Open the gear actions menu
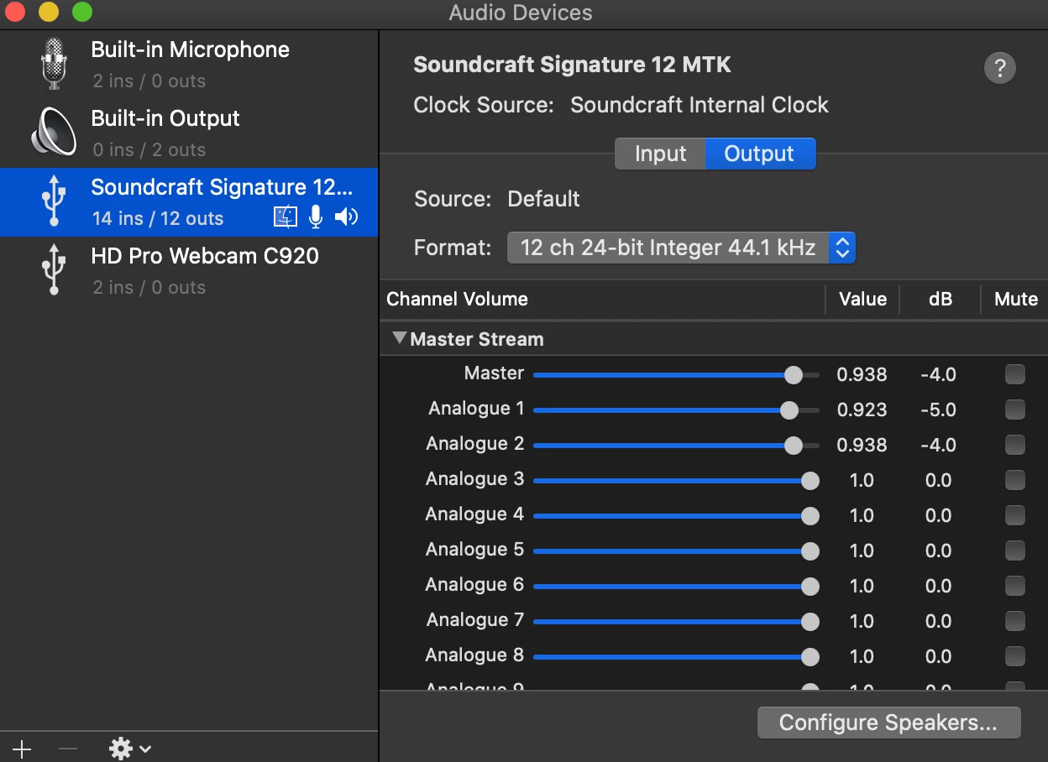Image resolution: width=1048 pixels, height=762 pixels. click(x=130, y=749)
